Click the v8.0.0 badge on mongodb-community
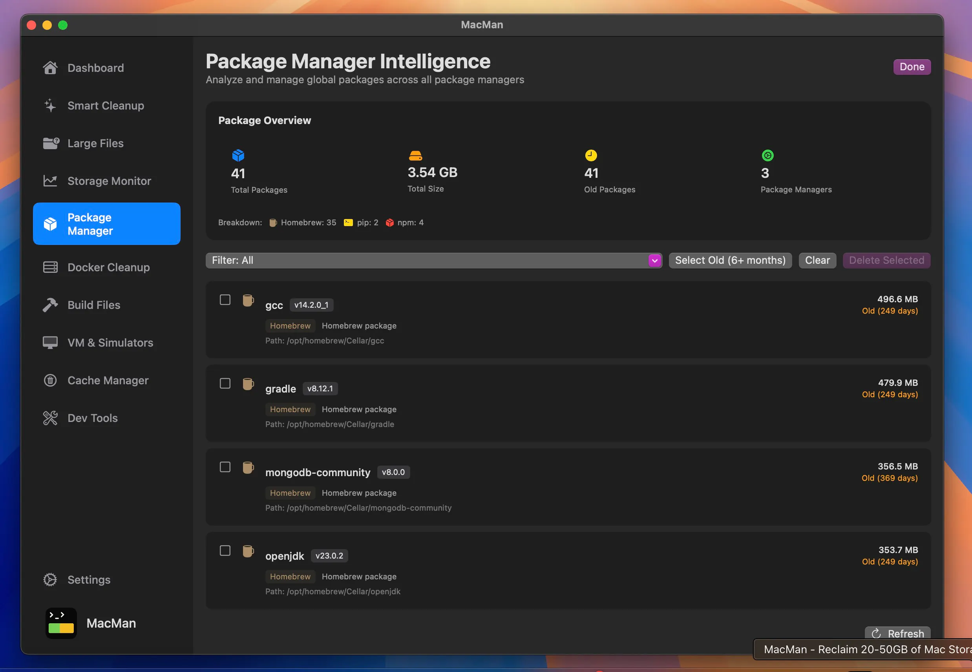The width and height of the screenshot is (972, 672). 393,472
